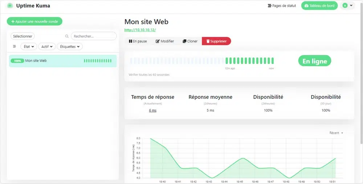The image size is (363, 184).
Task: Open the profile menu chevron
Action: 351,5
